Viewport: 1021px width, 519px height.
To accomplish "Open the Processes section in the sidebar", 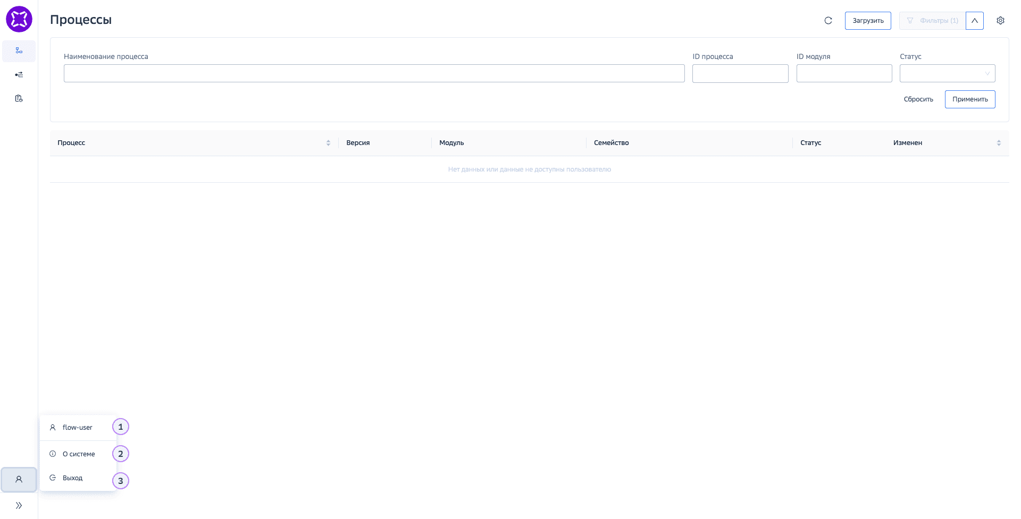I will coord(19,51).
